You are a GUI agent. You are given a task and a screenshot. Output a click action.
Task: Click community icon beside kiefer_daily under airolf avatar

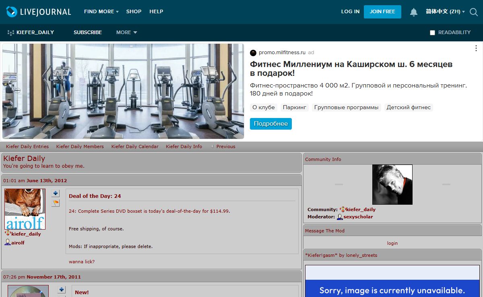click(8, 234)
